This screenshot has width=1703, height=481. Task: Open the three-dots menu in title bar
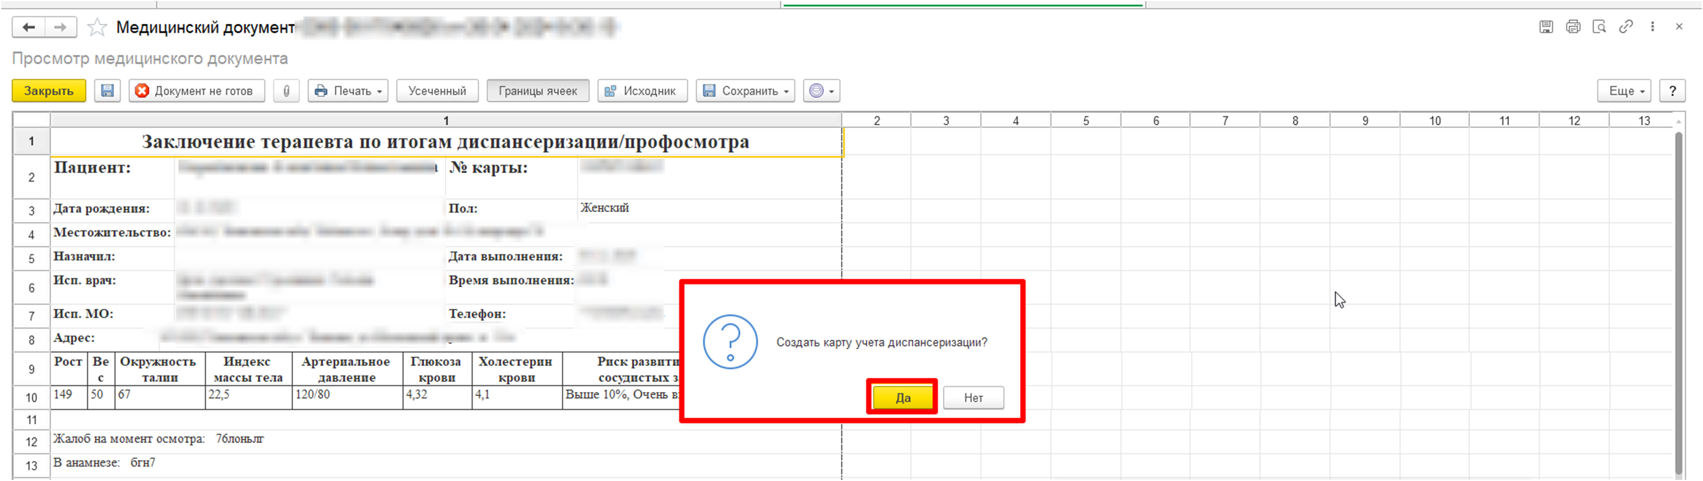(1652, 27)
